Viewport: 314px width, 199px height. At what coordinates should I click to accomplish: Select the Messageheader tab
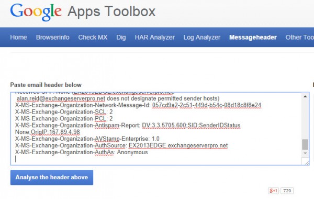tap(253, 38)
